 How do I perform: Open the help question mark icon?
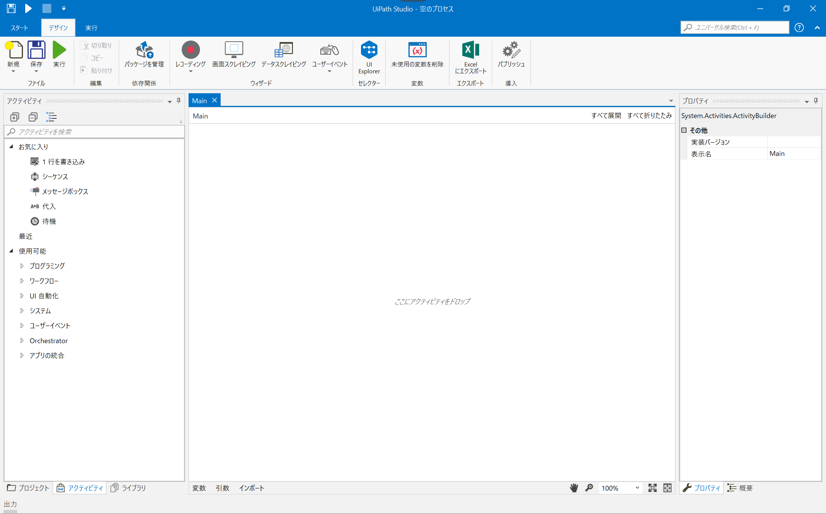(799, 28)
